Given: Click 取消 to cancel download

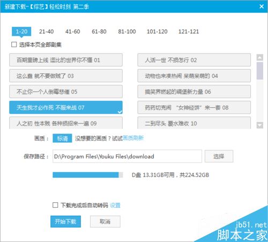Looking at the screenshot, I should coord(105,222).
